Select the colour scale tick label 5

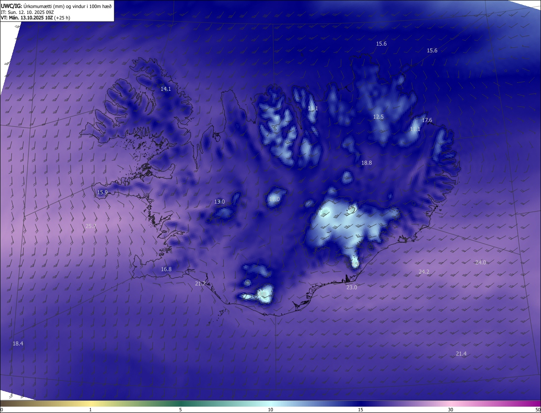click(x=180, y=410)
